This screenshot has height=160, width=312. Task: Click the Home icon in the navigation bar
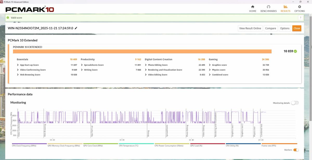click(252, 7)
